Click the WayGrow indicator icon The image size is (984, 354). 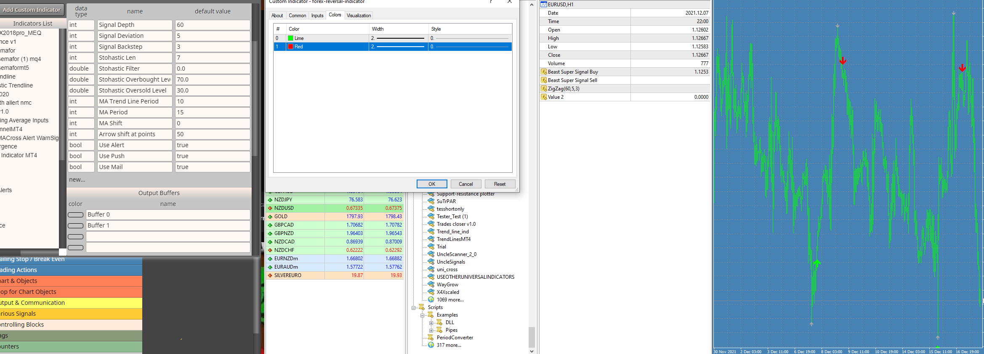[x=431, y=285]
